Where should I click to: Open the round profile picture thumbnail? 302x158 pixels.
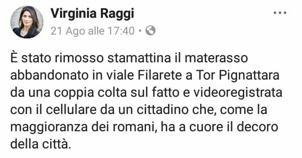pyautogui.click(x=27, y=22)
